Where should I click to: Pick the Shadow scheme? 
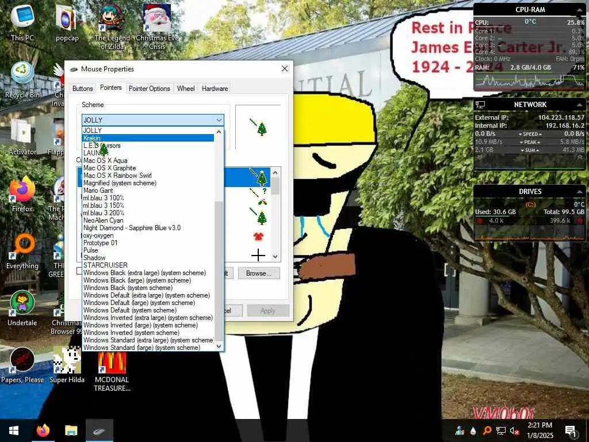coord(148,258)
